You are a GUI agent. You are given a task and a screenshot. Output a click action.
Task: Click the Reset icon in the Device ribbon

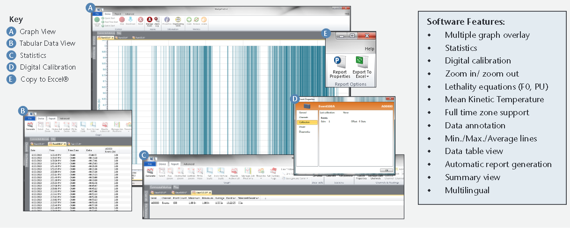[x=141, y=20]
